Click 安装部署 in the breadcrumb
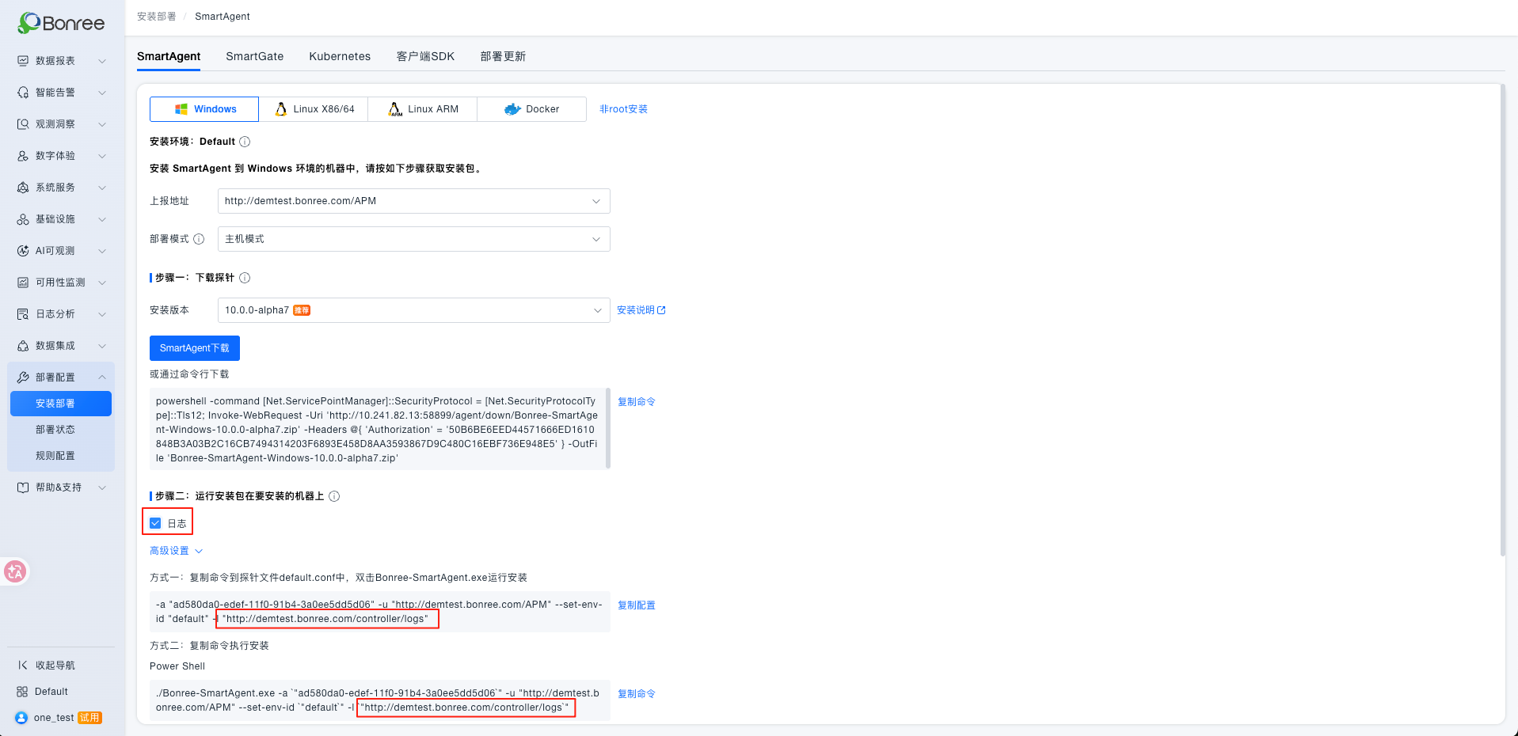Viewport: 1518px width, 736px height. pos(157,17)
